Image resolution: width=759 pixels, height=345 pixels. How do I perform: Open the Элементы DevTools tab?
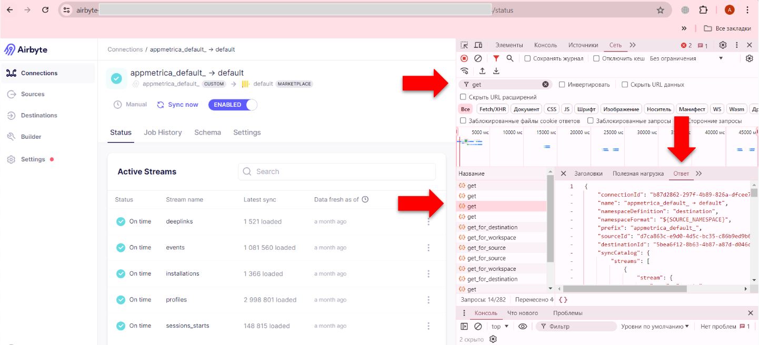pyautogui.click(x=509, y=45)
